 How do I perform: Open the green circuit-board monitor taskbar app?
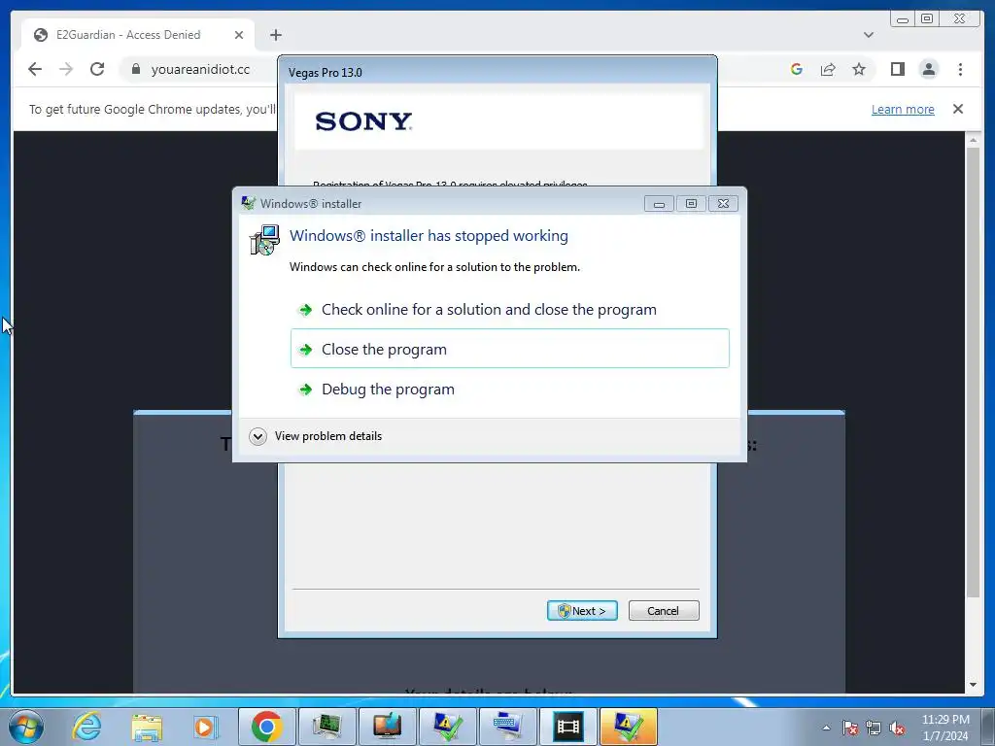[x=326, y=727]
